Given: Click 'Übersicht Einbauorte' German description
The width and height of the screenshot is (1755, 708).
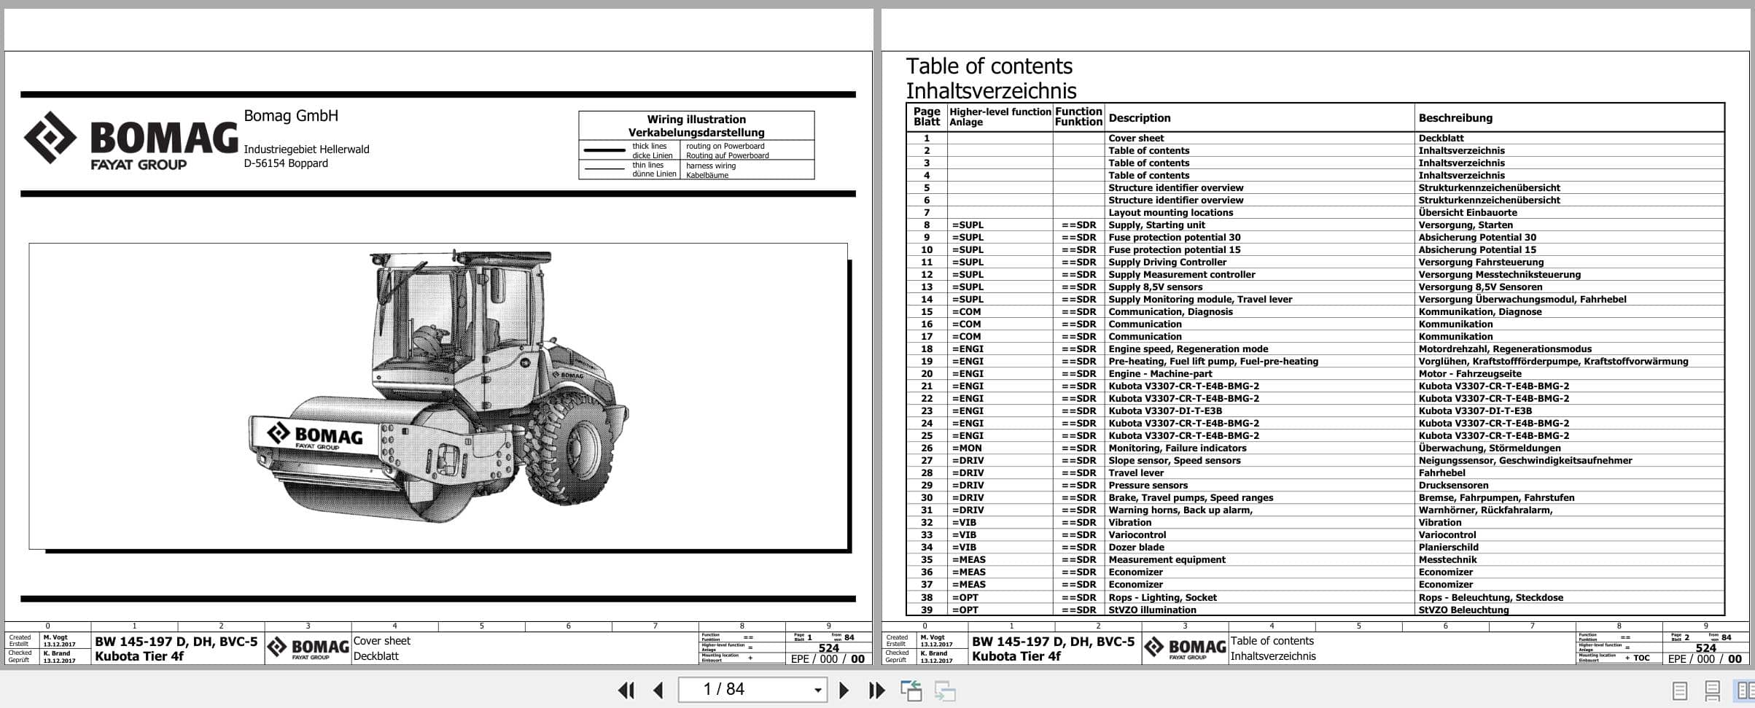Looking at the screenshot, I should point(1468,213).
